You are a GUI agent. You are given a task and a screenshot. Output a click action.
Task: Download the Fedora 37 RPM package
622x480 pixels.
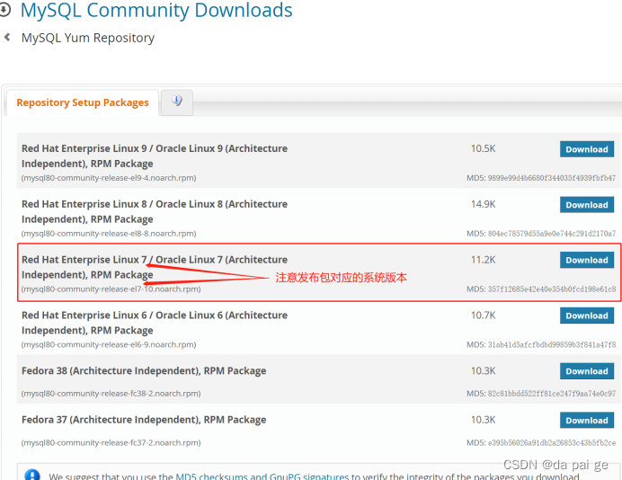(x=587, y=420)
